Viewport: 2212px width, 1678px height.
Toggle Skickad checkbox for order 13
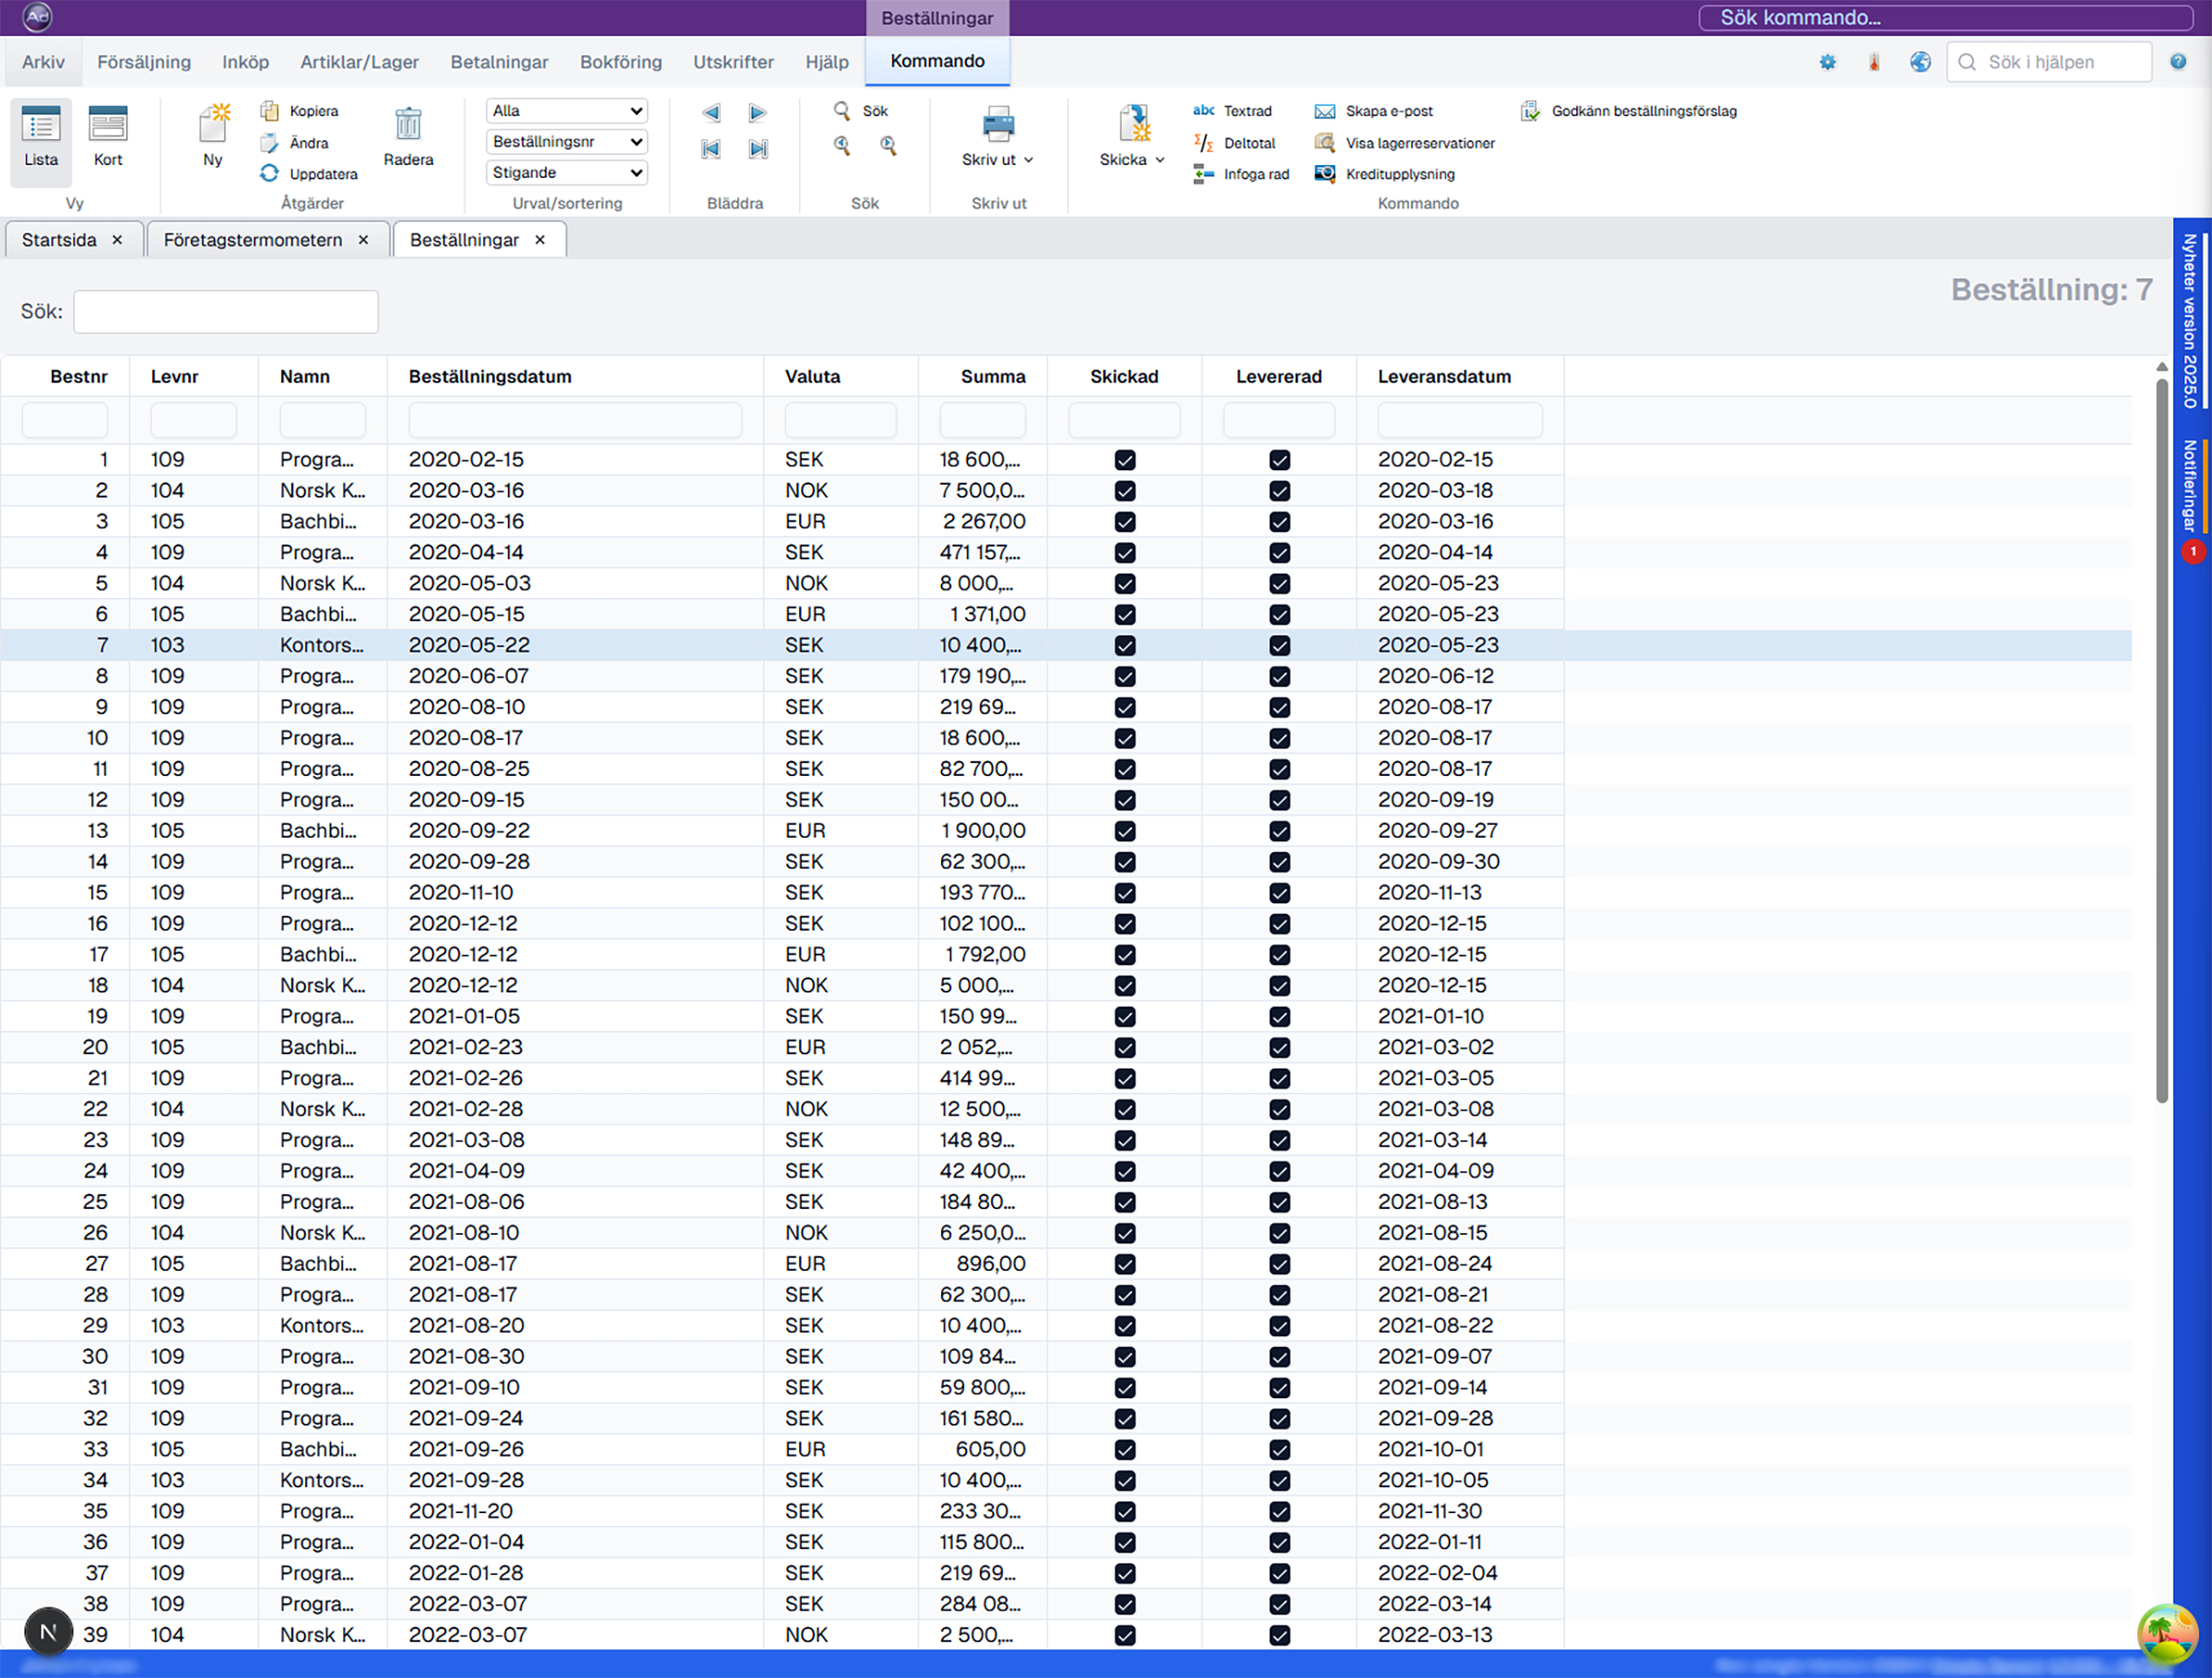1125,831
